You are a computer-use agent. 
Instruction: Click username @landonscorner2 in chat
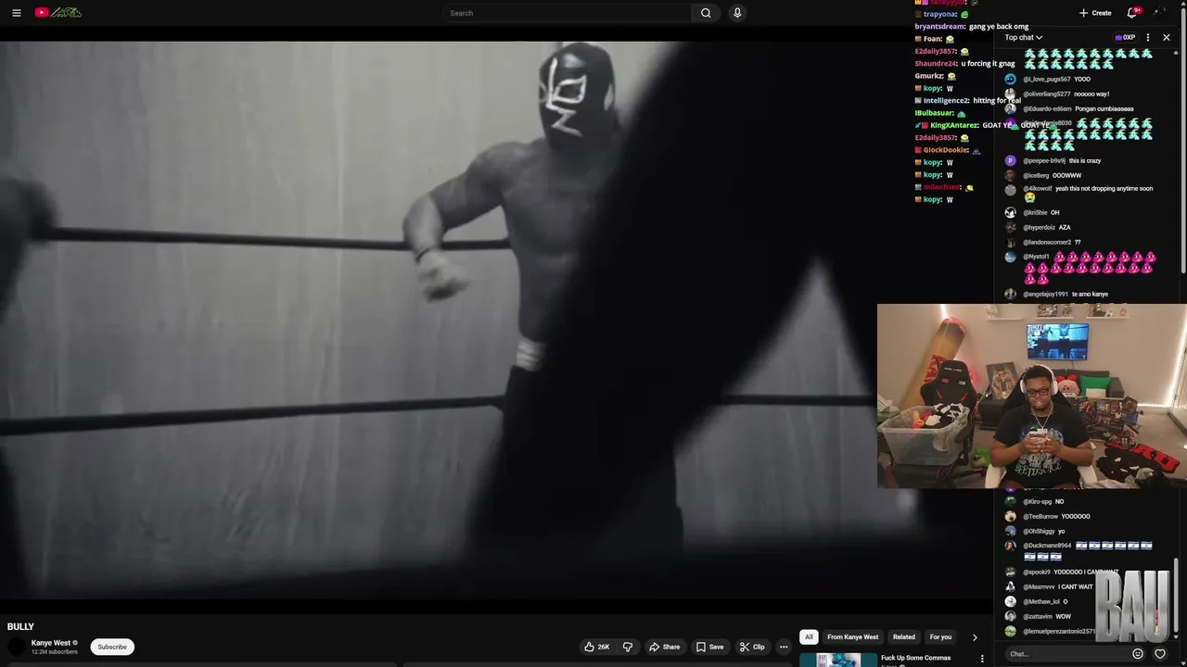point(1047,242)
